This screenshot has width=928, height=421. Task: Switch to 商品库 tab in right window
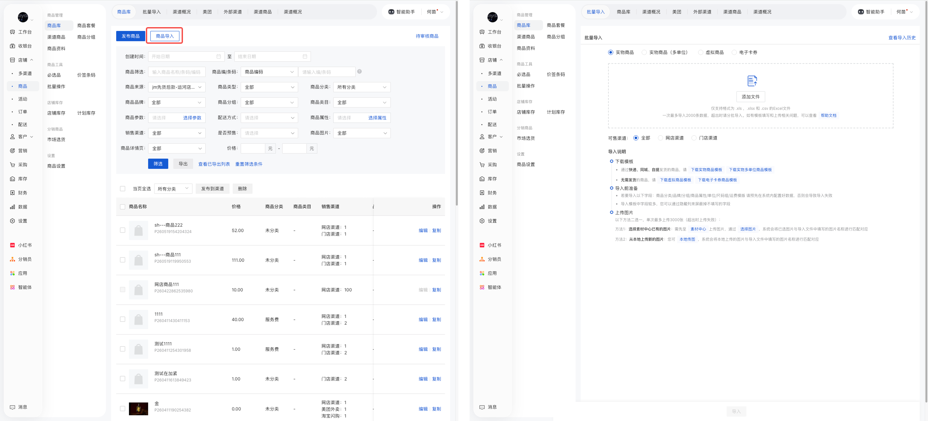click(623, 12)
